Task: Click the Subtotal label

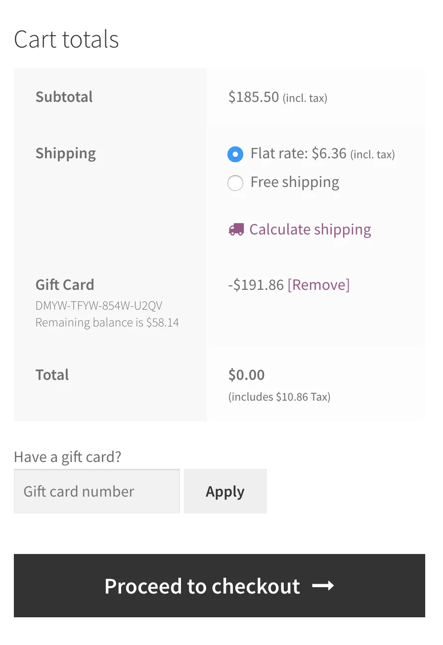Action: (x=64, y=97)
